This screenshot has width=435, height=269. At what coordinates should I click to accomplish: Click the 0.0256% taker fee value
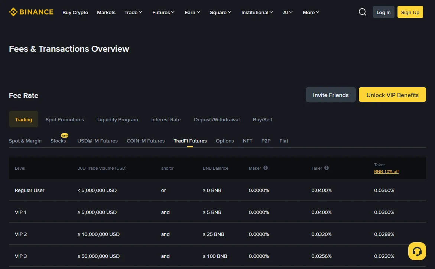[x=321, y=256]
